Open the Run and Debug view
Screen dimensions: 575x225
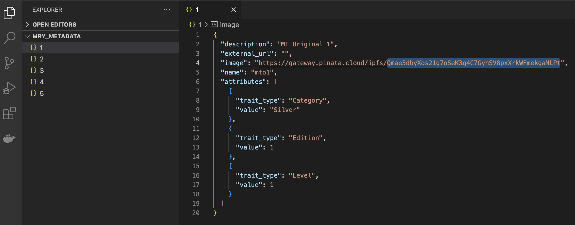pyautogui.click(x=9, y=88)
